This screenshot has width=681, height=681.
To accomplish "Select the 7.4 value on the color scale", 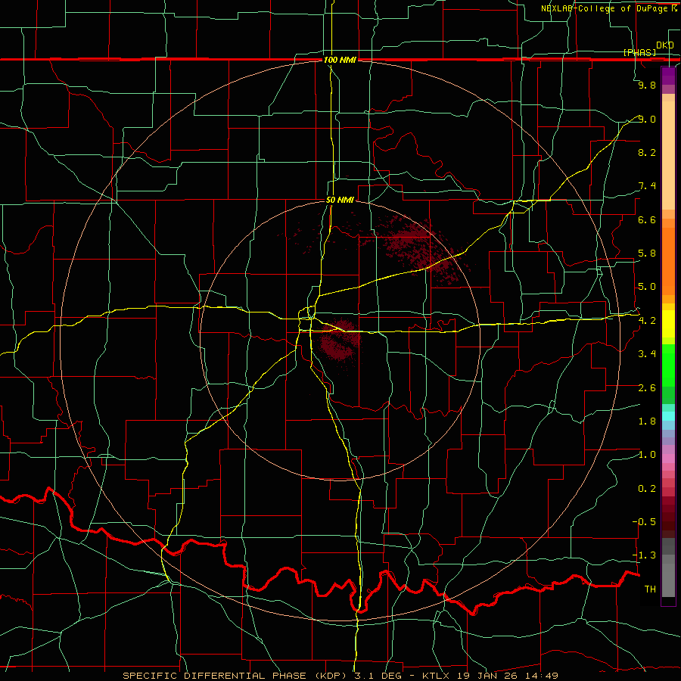I will [x=647, y=186].
